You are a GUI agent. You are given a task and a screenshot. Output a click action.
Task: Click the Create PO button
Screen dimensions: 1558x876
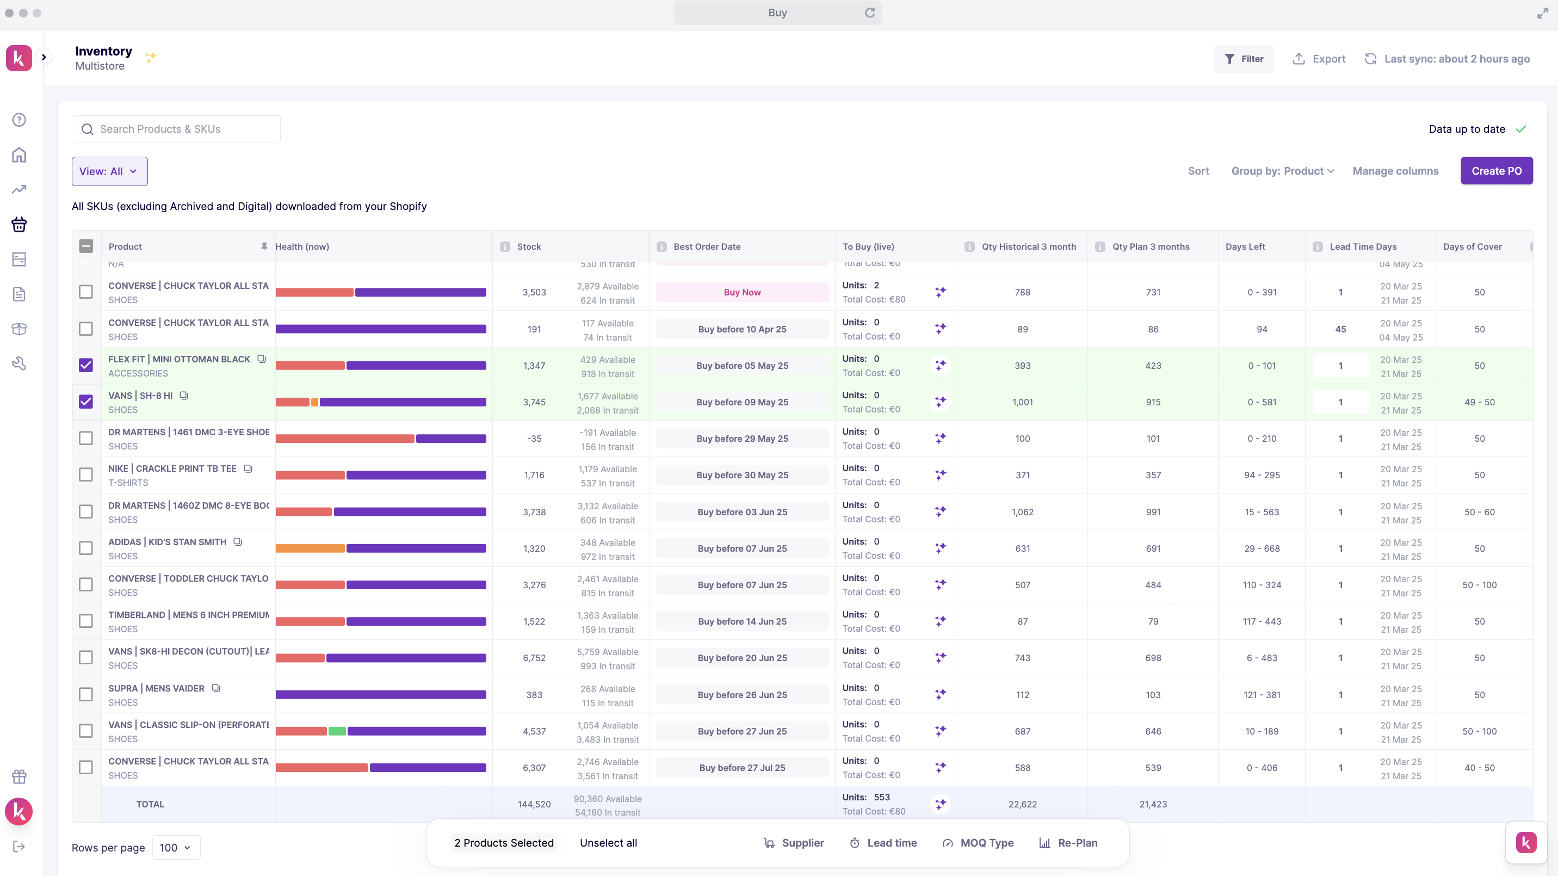coord(1497,171)
